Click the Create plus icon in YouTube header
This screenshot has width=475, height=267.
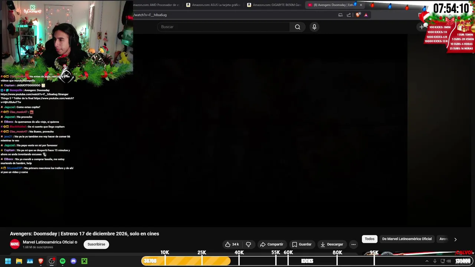422,27
